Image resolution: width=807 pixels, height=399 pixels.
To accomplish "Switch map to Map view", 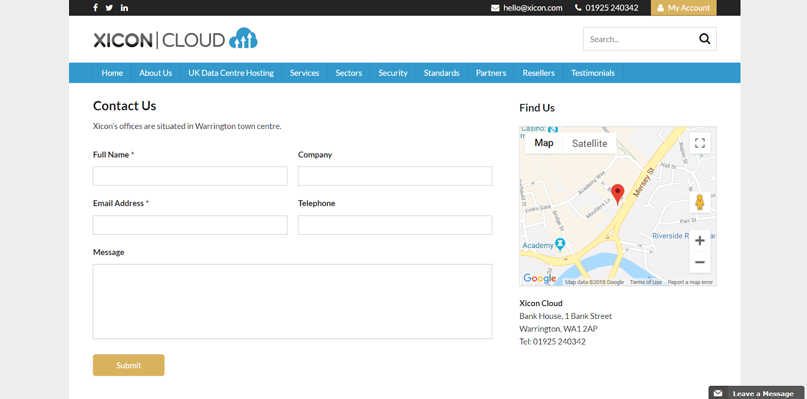I will [x=544, y=143].
